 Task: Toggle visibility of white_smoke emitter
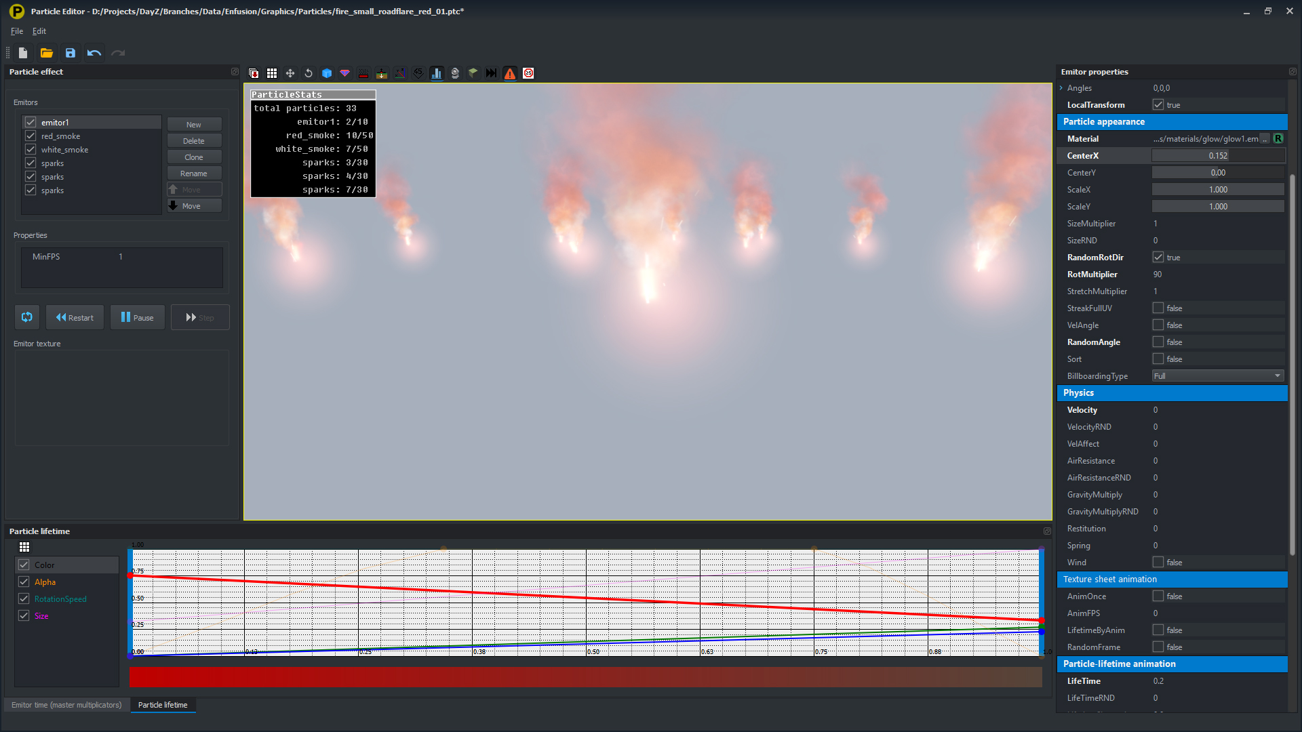(x=30, y=149)
